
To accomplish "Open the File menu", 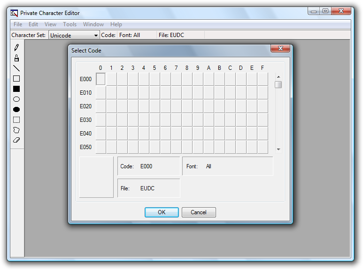I will click(x=18, y=24).
